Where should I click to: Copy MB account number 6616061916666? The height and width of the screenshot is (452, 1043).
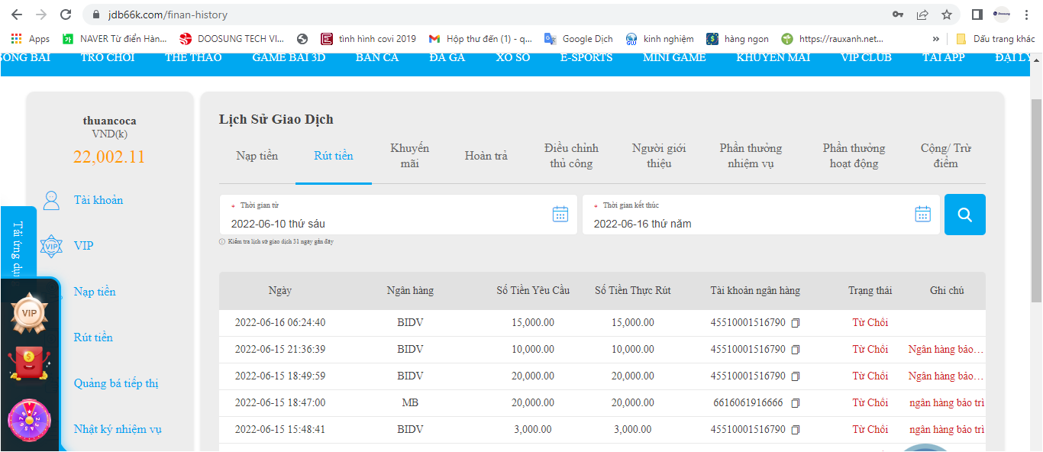(796, 403)
